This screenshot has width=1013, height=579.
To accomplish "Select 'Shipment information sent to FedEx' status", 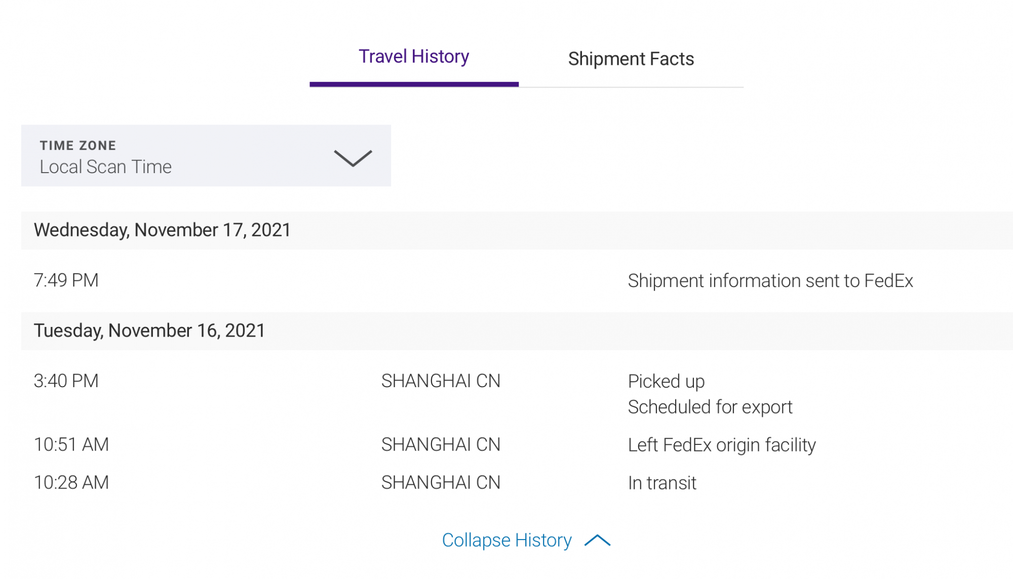I will [770, 281].
